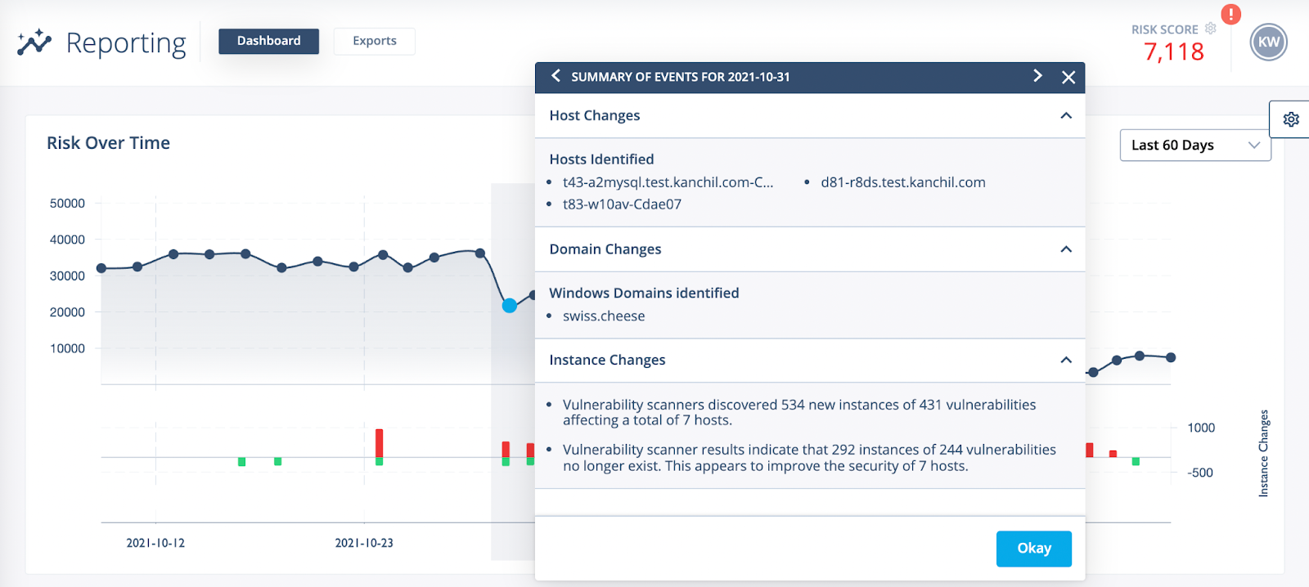The height and width of the screenshot is (587, 1309).
Task: Collapse the Instance Changes section
Action: pyautogui.click(x=1066, y=360)
